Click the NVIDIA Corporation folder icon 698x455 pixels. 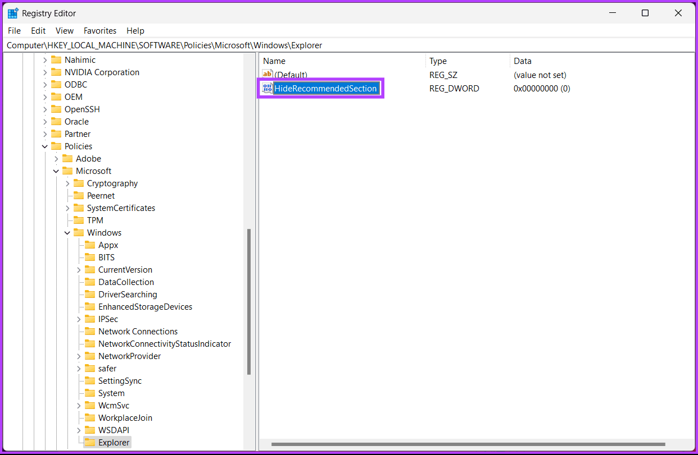56,72
